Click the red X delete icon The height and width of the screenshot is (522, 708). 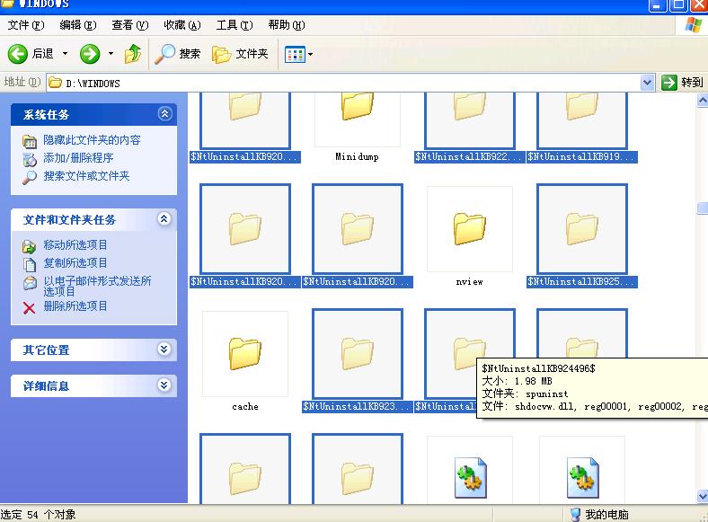coord(29,308)
